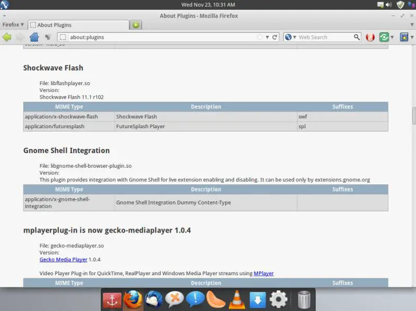The width and height of the screenshot is (416, 311).
Task: Click Gnome Shell Integration Dummy Content-Type cell
Action: pyautogui.click(x=206, y=202)
